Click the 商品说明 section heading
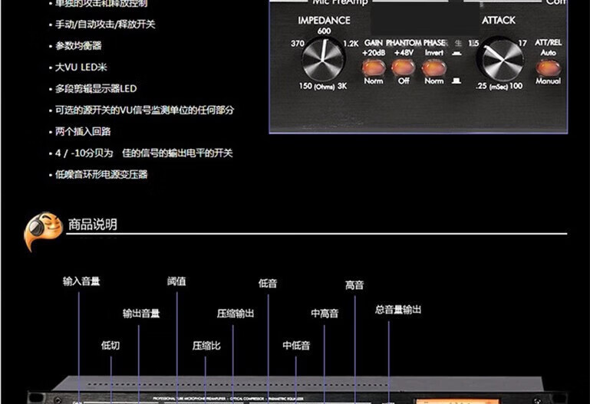This screenshot has width=590, height=404. (x=93, y=225)
